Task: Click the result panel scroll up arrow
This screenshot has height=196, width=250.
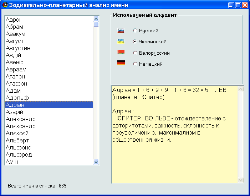Action: coord(241,89)
